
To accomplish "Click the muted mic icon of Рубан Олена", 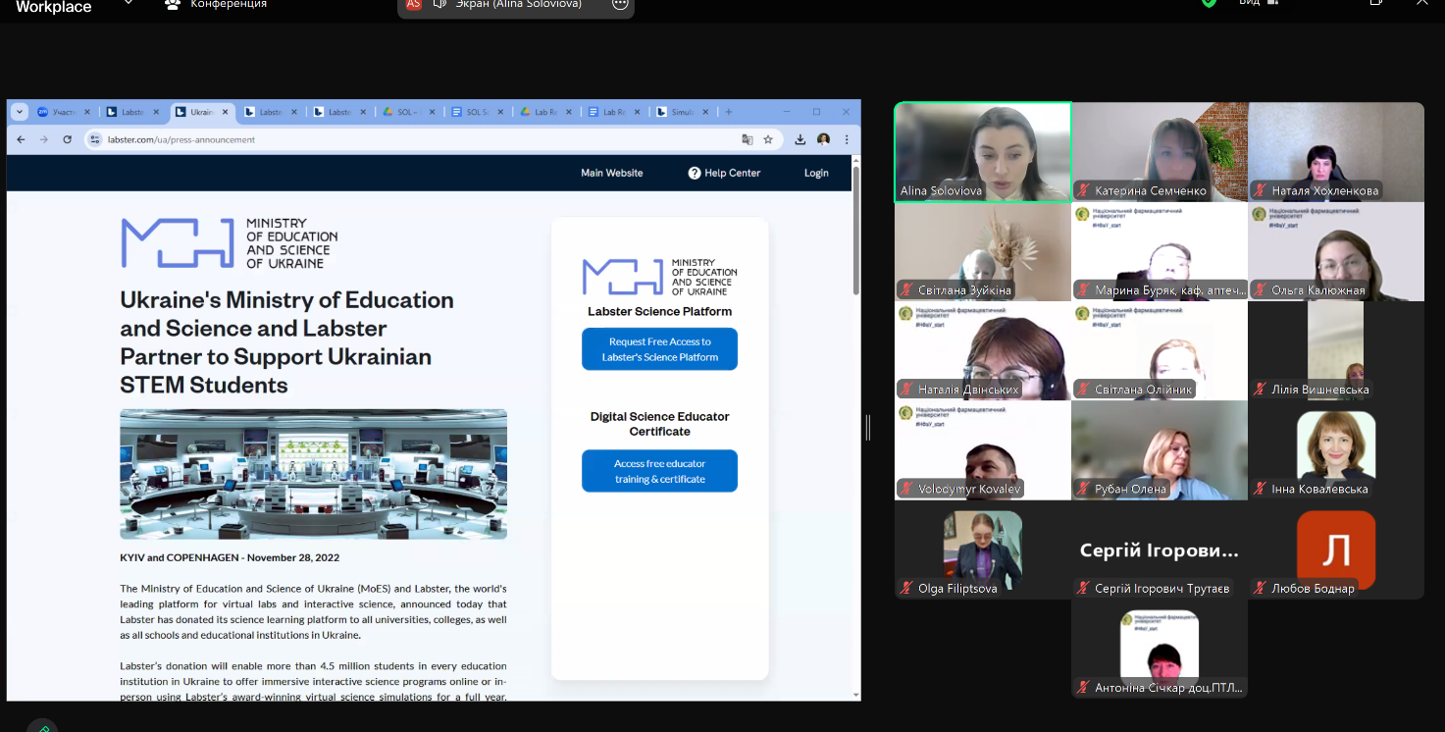I will coord(1084,489).
